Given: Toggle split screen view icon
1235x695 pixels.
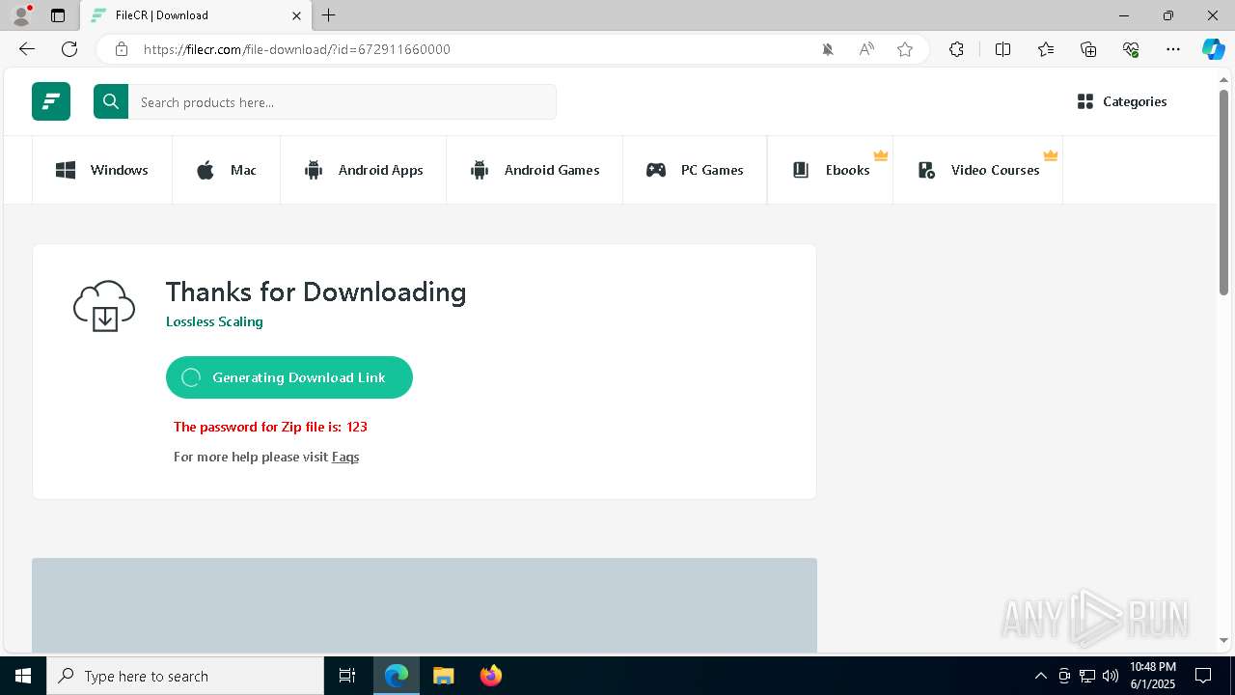Looking at the screenshot, I should tap(1002, 49).
